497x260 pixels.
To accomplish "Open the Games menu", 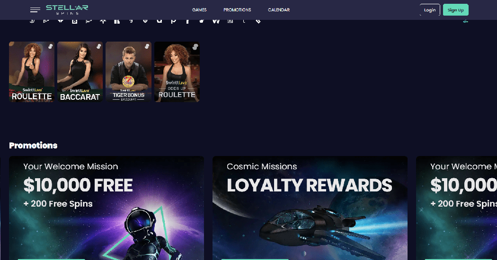I will click(199, 10).
